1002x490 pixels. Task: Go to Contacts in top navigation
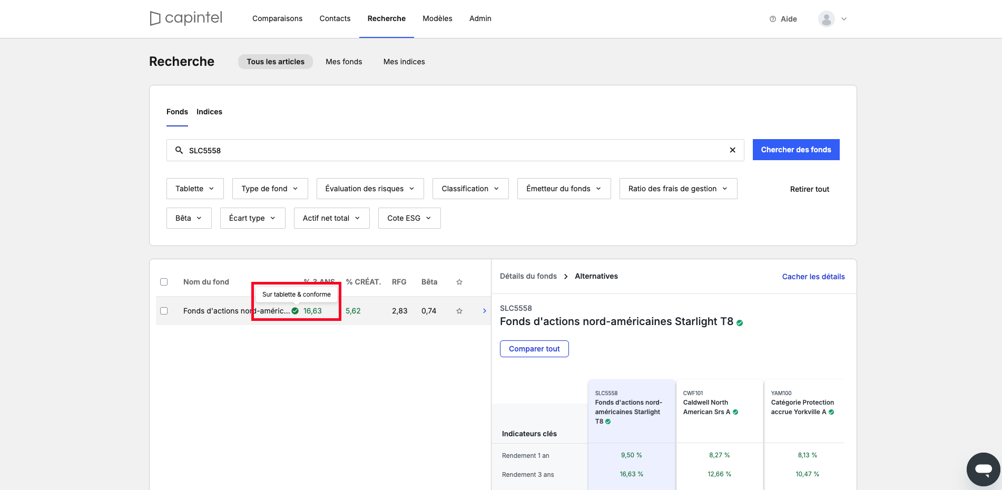point(335,18)
